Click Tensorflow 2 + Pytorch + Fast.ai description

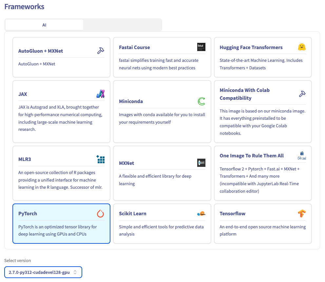pos(259,180)
